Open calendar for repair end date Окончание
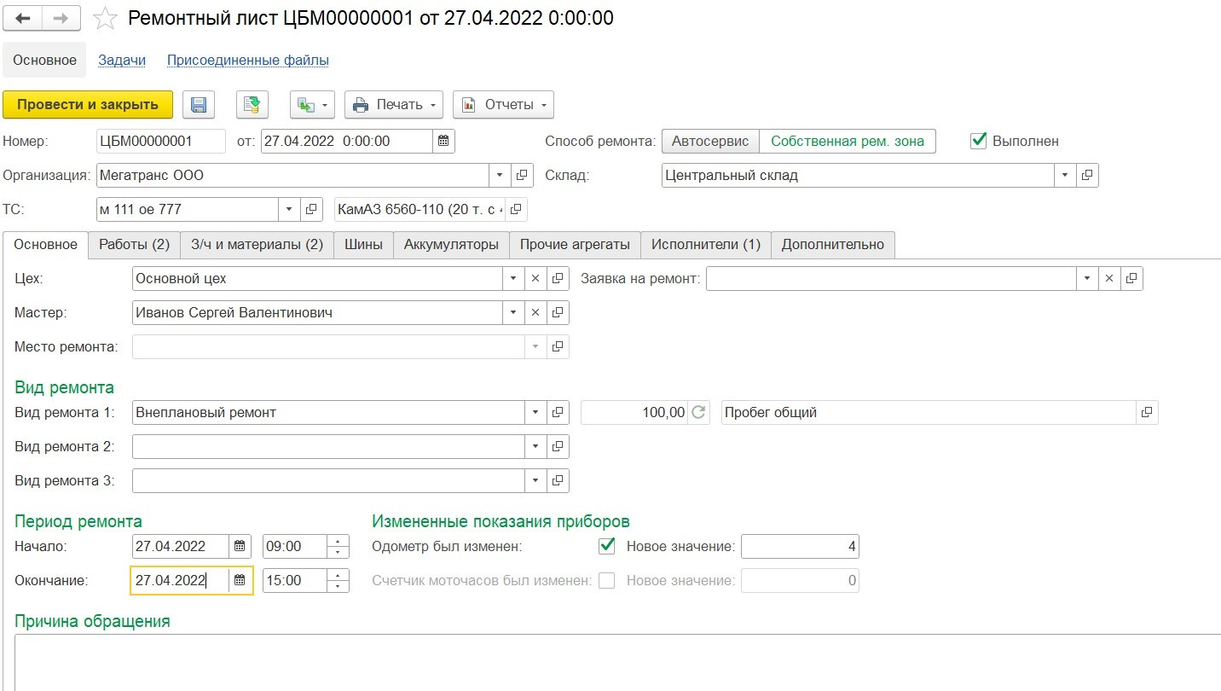The image size is (1221, 691). [x=240, y=581]
